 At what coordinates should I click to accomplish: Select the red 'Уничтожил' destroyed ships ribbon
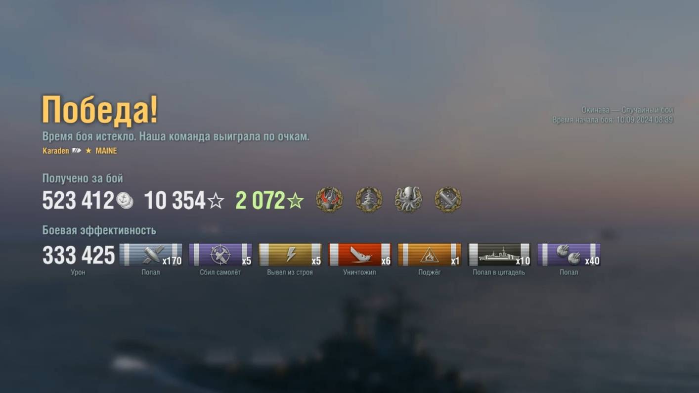(360, 255)
